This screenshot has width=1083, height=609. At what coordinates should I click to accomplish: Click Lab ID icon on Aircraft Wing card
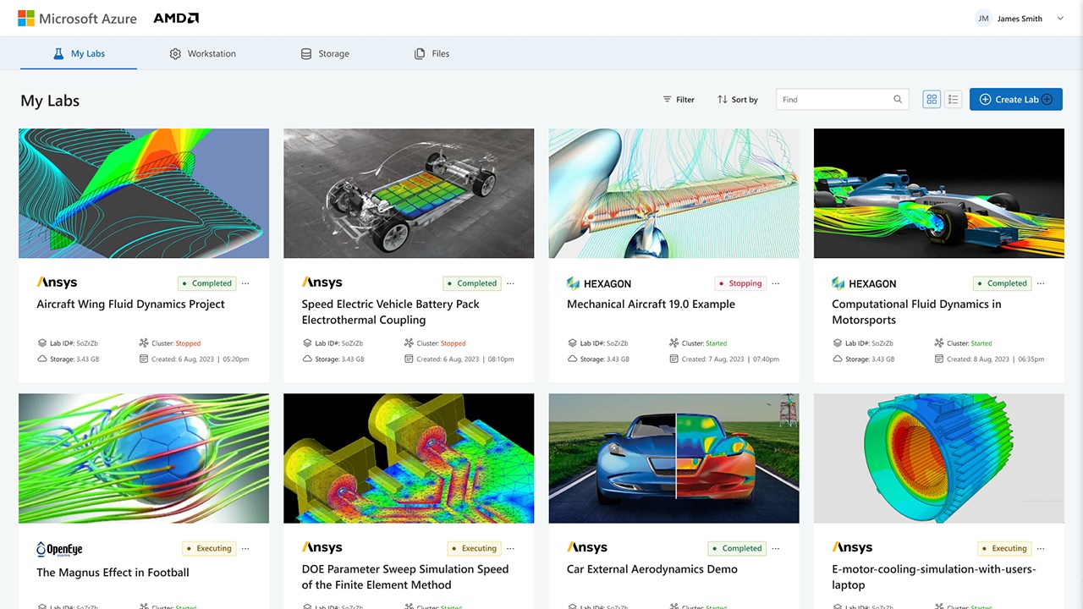[42, 343]
